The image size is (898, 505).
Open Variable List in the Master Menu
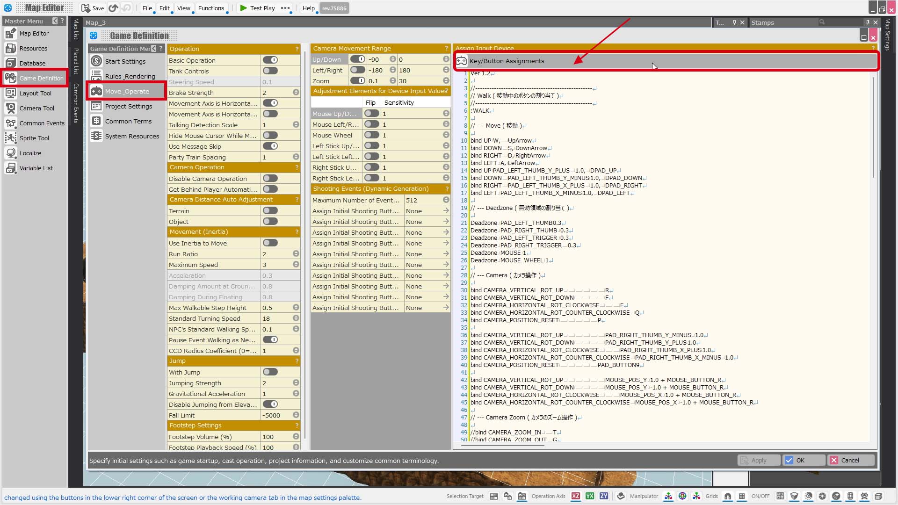[x=36, y=168]
